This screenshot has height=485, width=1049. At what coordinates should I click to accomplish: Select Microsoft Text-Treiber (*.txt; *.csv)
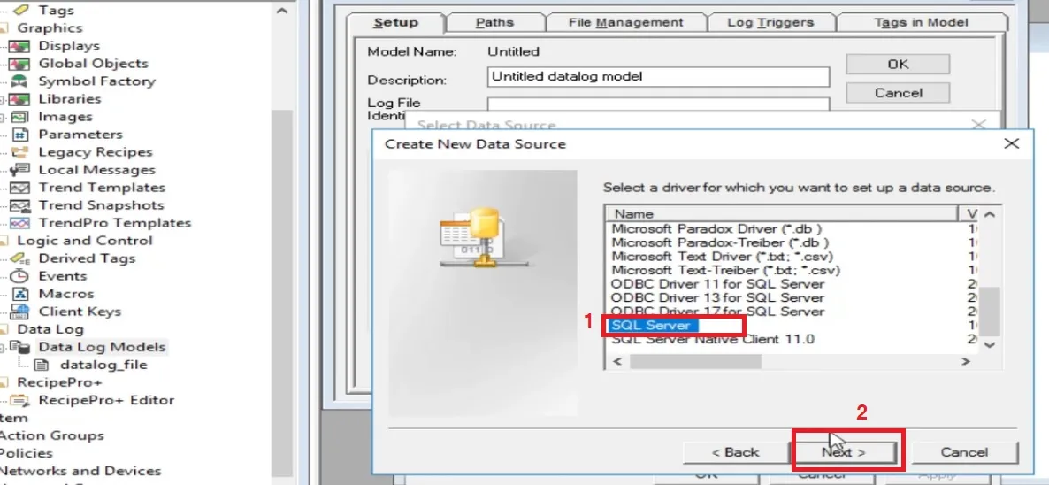click(x=726, y=270)
